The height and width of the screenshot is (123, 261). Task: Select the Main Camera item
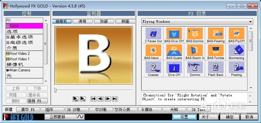[24, 70]
